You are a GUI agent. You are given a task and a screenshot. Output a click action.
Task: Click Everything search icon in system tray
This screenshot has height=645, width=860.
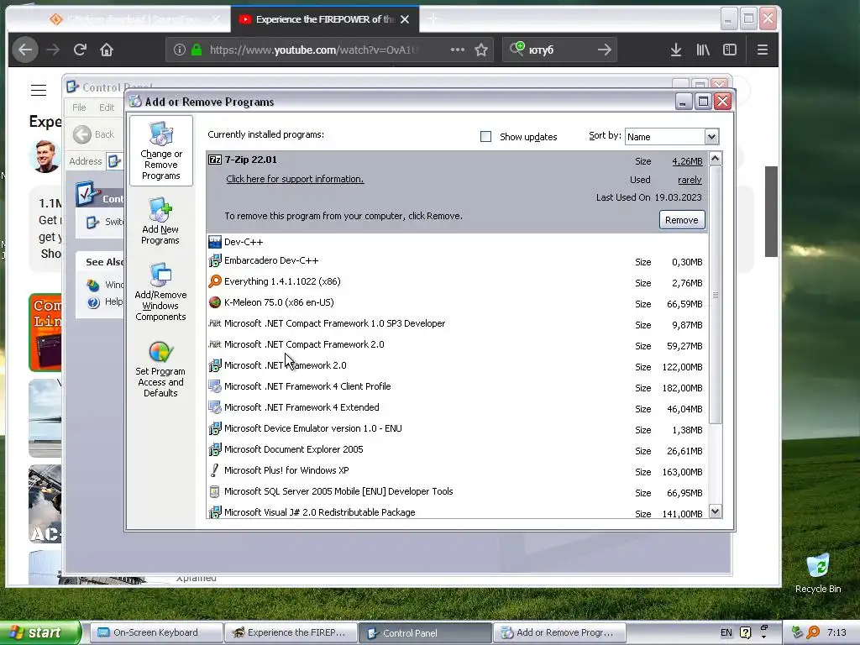coord(813,632)
